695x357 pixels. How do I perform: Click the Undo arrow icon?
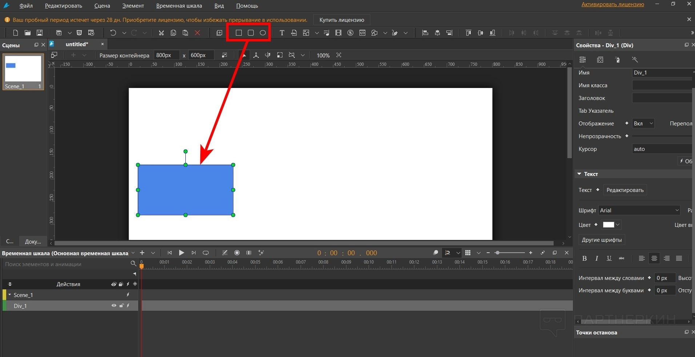tap(113, 33)
